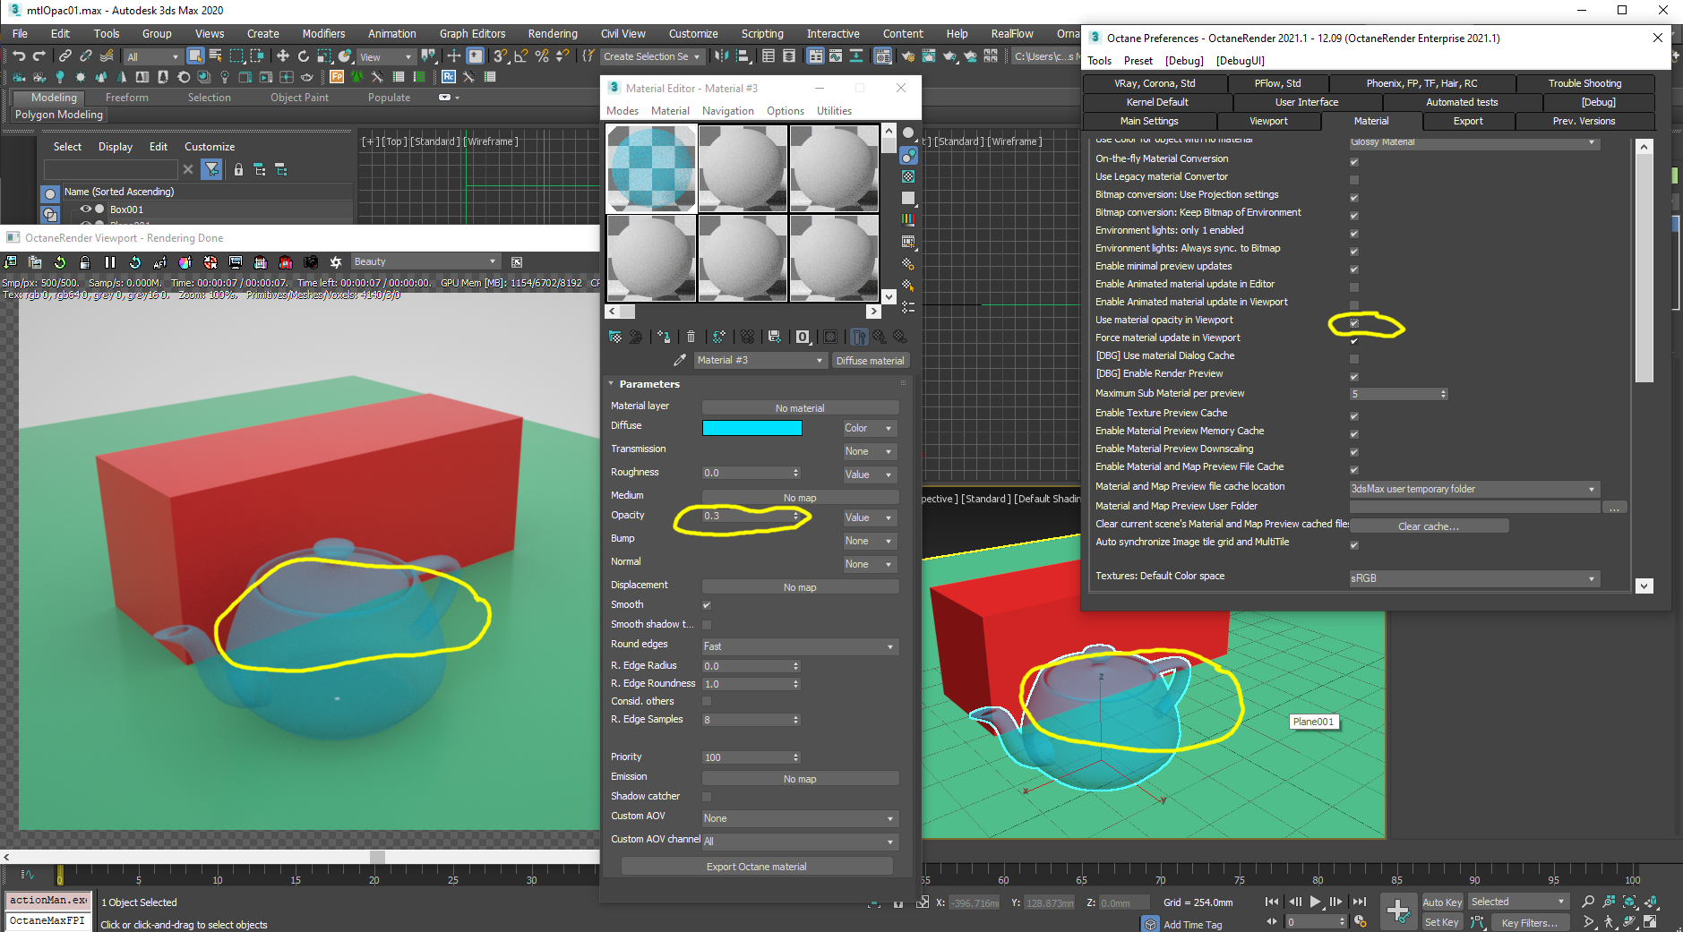Toggle Box001 visibility eye in Scene Explorer
The image size is (1683, 932).
coord(86,209)
